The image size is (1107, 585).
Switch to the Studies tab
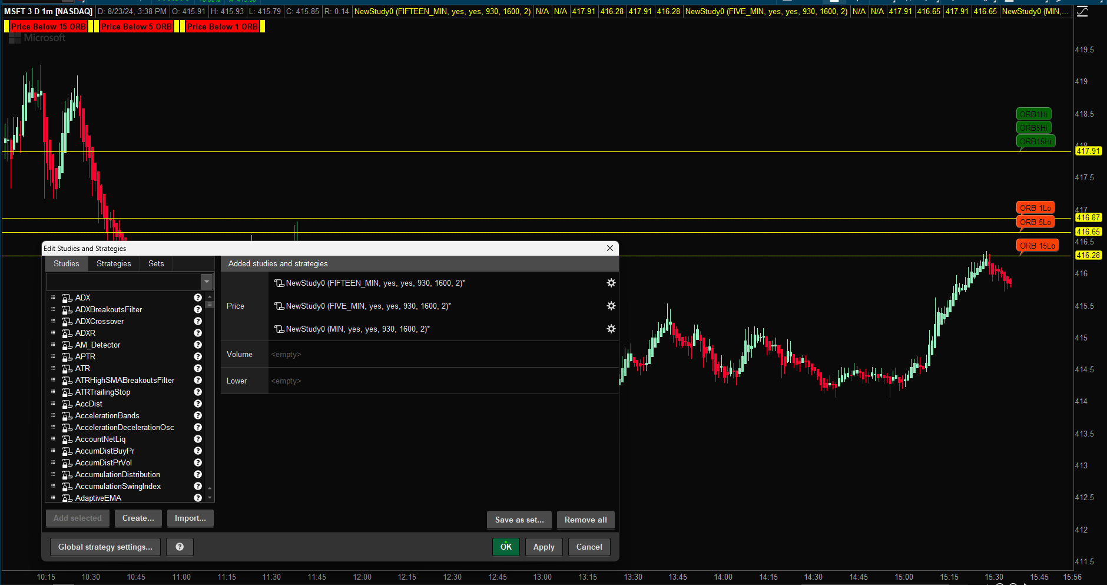point(67,263)
